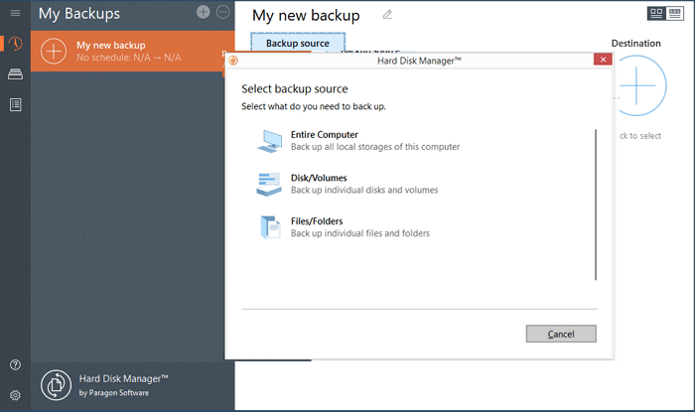Open the disk drive view in sidebar
Image resolution: width=695 pixels, height=412 pixels.
pos(15,74)
